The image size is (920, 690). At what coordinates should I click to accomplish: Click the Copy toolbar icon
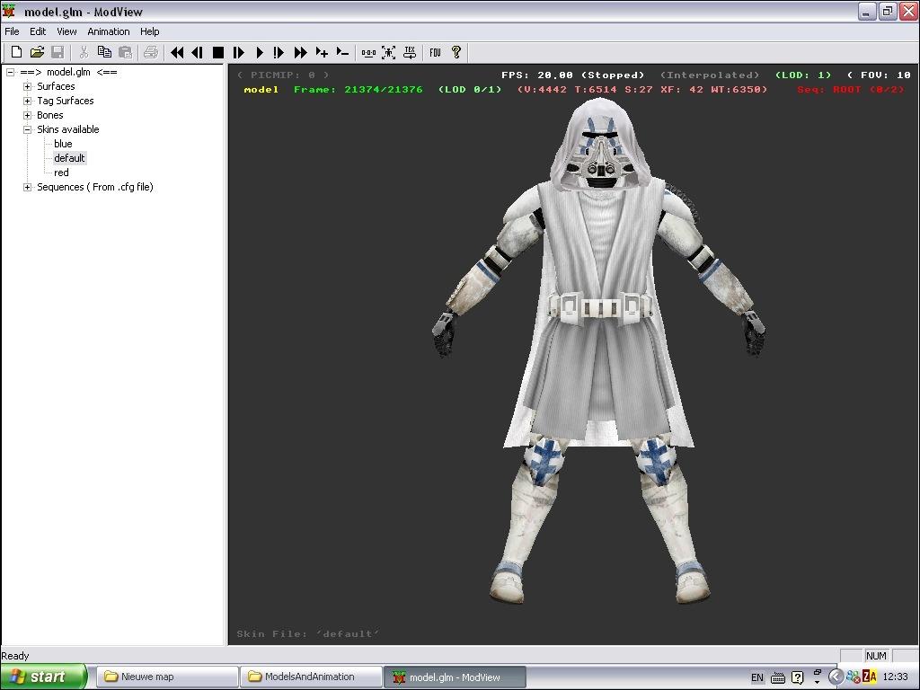tap(104, 53)
